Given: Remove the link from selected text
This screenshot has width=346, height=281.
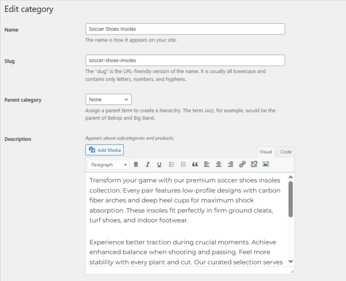Looking at the screenshot, I should point(254,164).
